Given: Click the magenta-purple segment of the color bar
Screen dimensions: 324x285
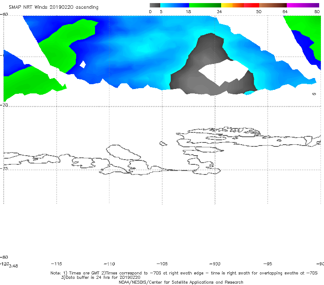Looking at the screenshot, I should [303, 5].
